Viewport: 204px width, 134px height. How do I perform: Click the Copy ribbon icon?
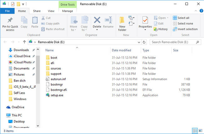(x=24, y=20)
